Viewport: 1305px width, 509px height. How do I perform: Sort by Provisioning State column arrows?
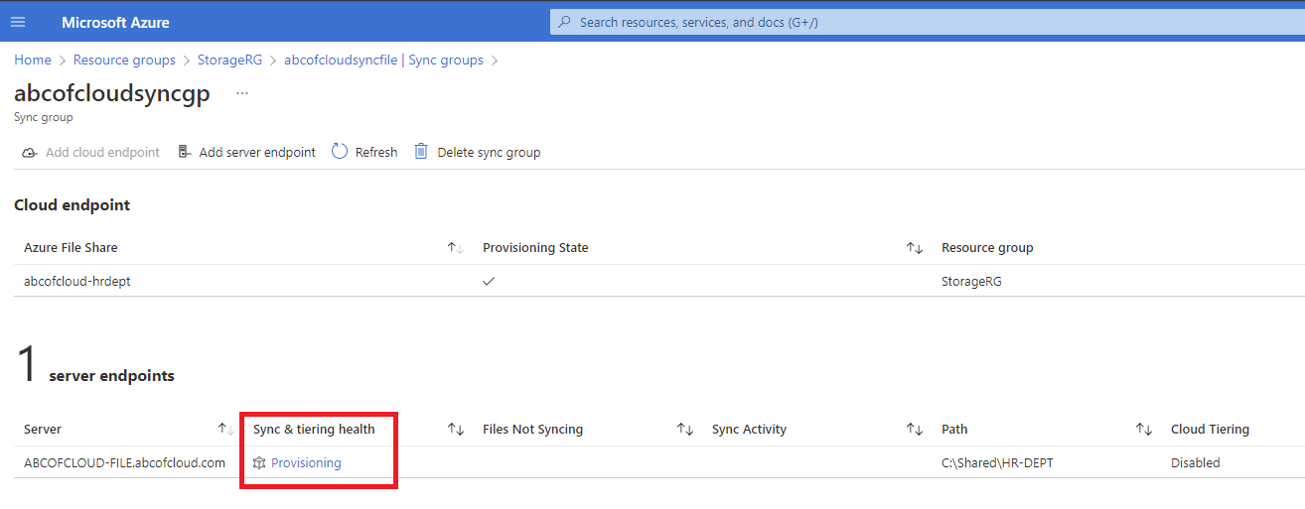(915, 248)
